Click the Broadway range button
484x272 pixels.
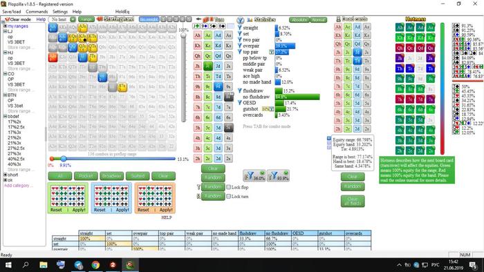111,176
